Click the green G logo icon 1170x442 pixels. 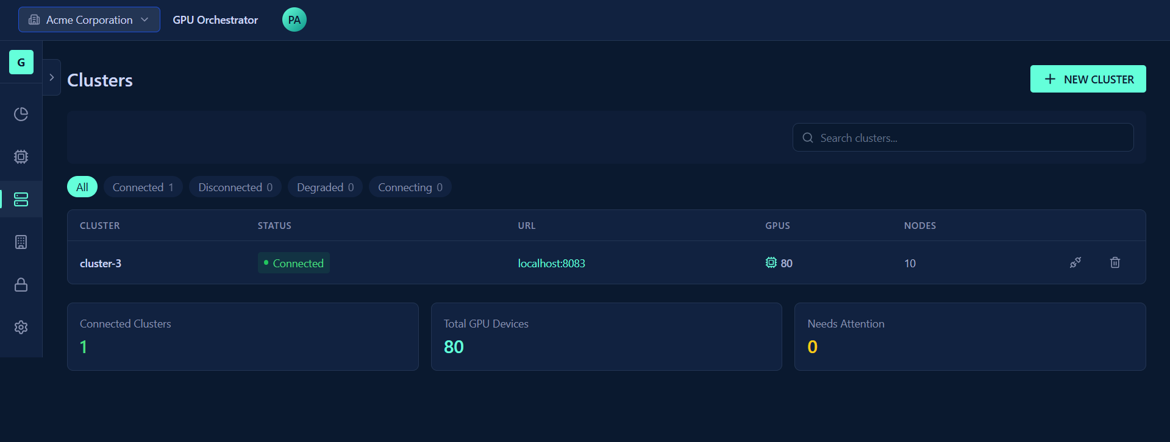pos(21,62)
